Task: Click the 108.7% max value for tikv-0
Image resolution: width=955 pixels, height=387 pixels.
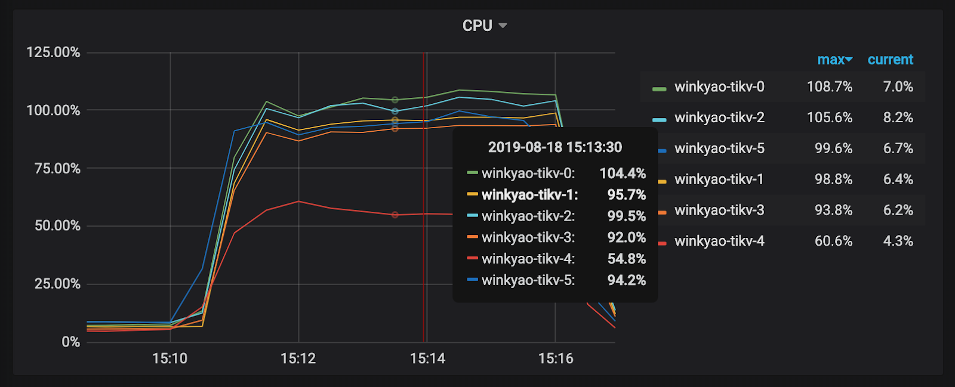Action: click(829, 87)
